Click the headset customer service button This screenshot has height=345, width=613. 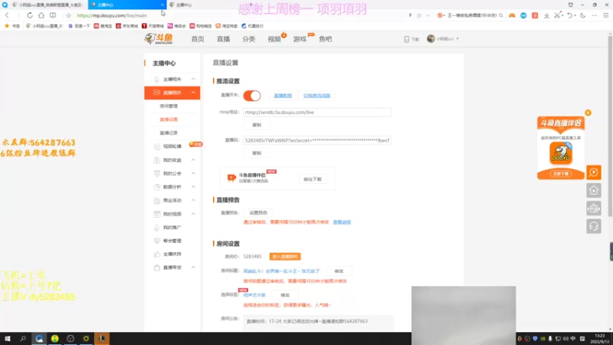tap(593, 226)
